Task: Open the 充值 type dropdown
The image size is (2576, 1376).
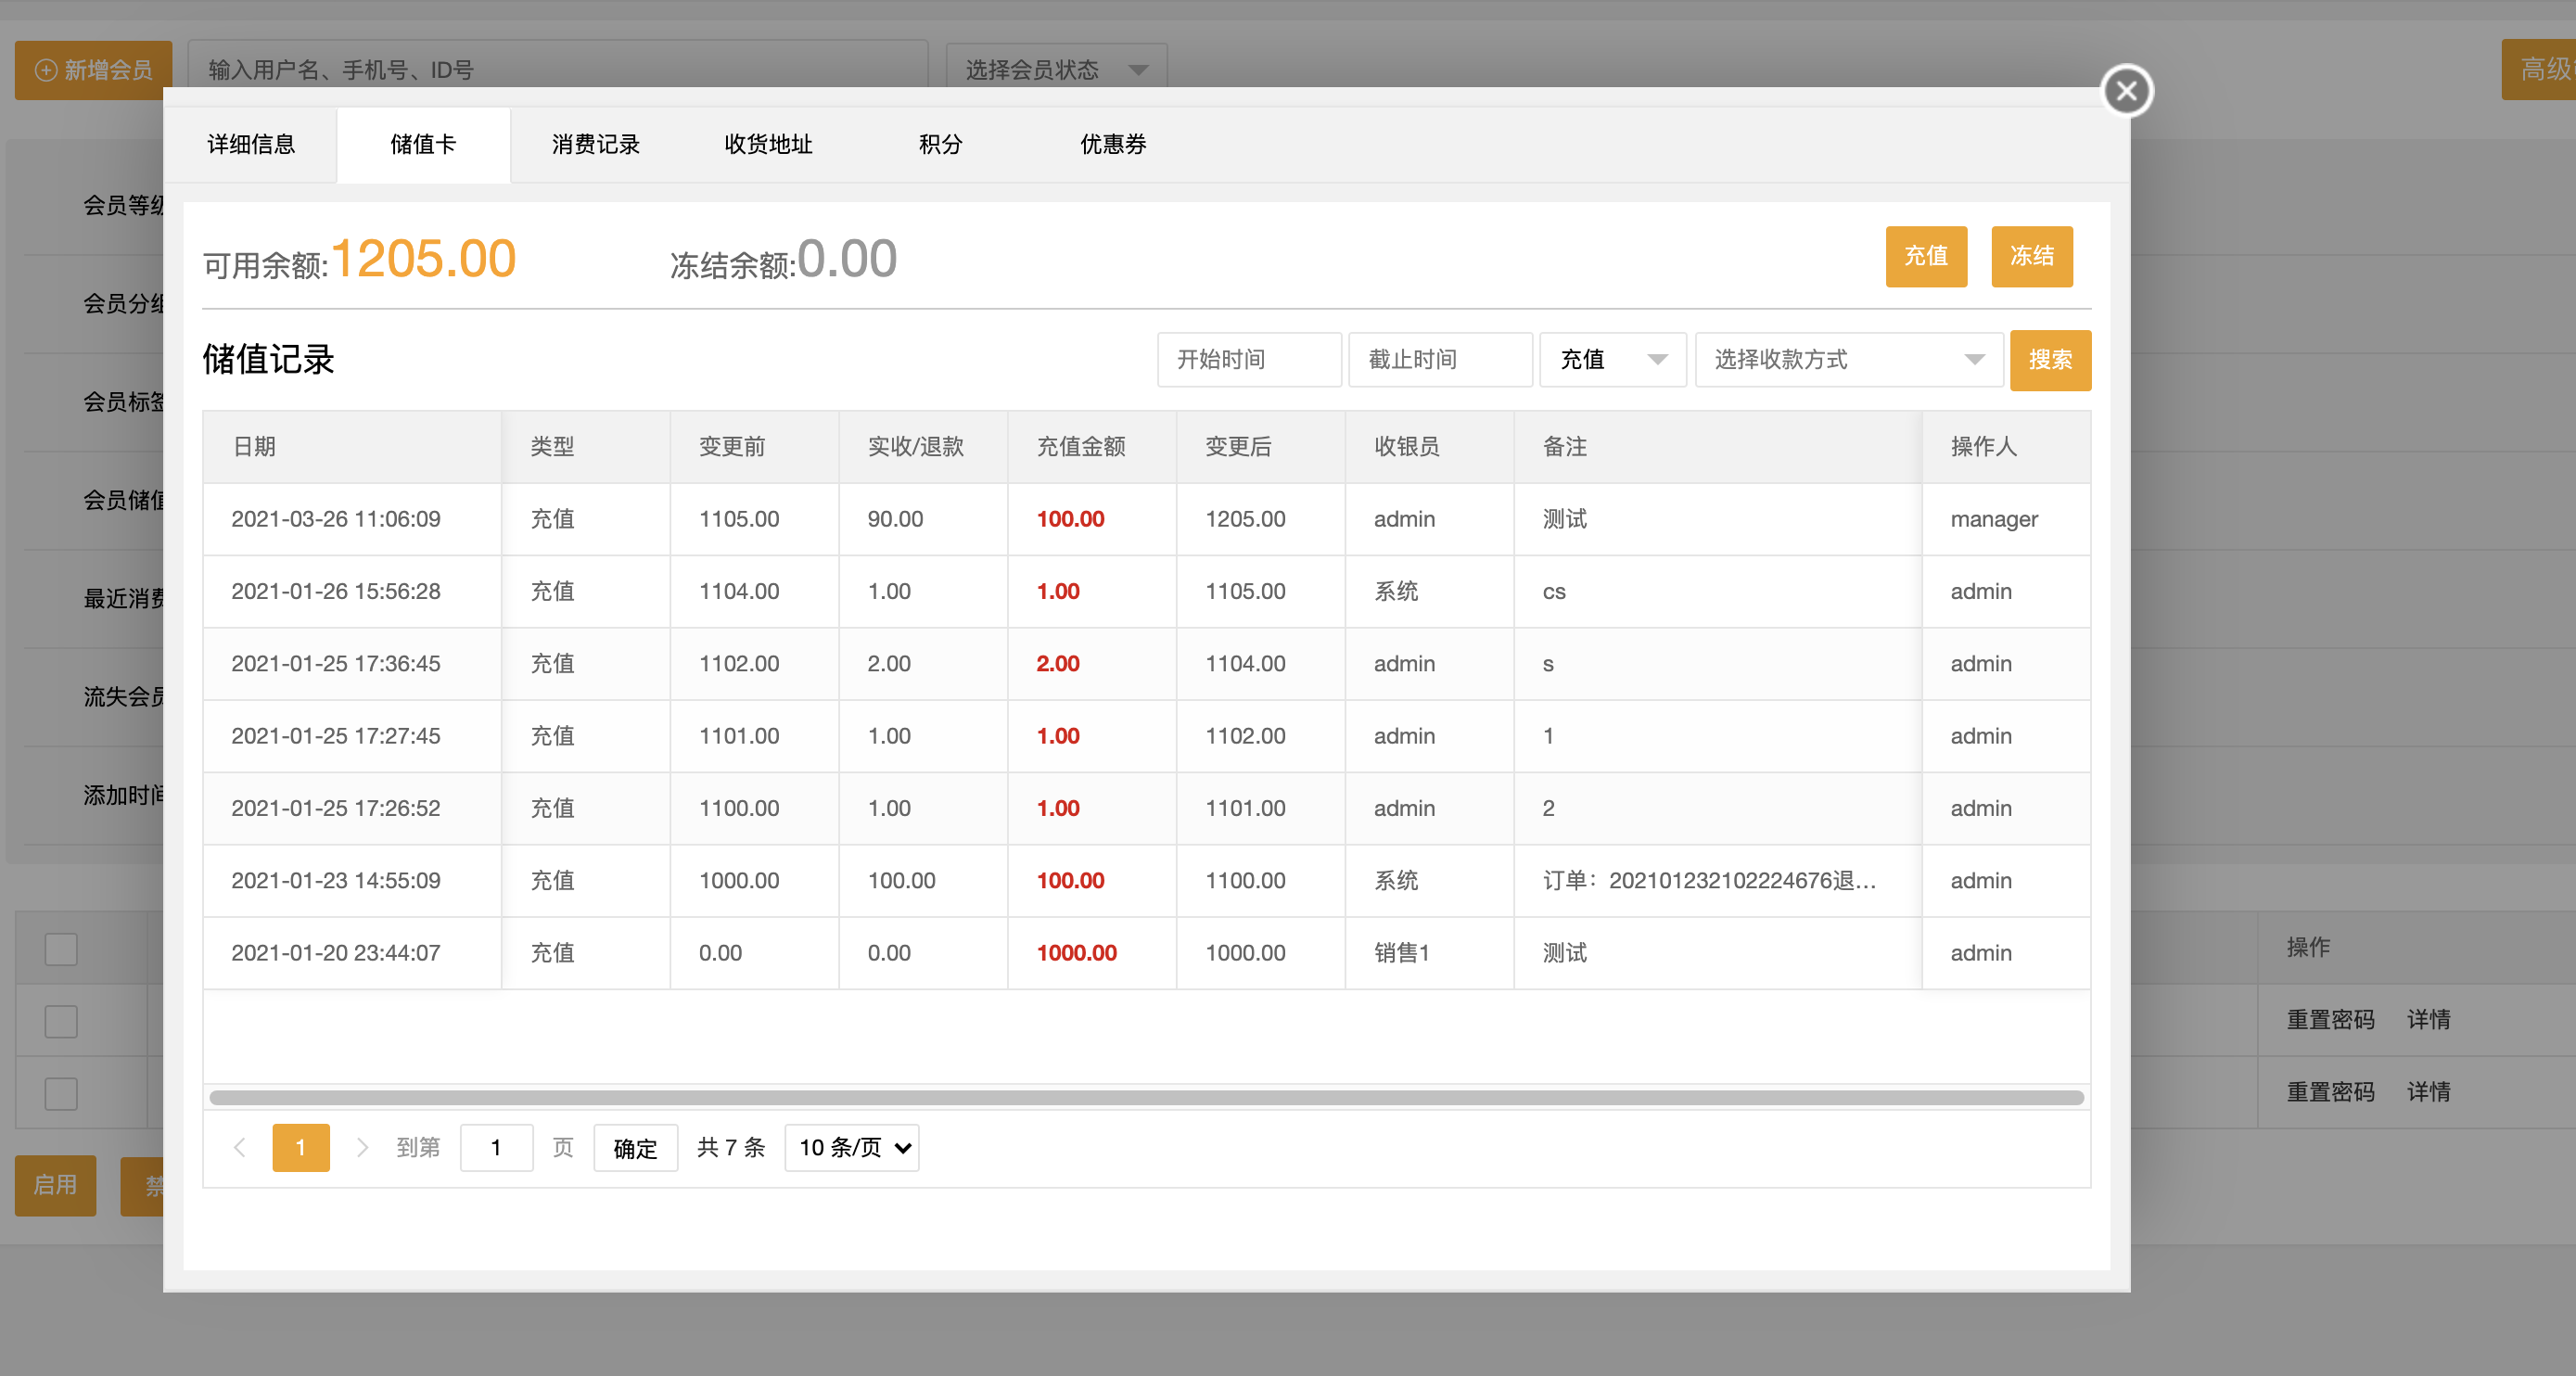Action: click(1613, 360)
